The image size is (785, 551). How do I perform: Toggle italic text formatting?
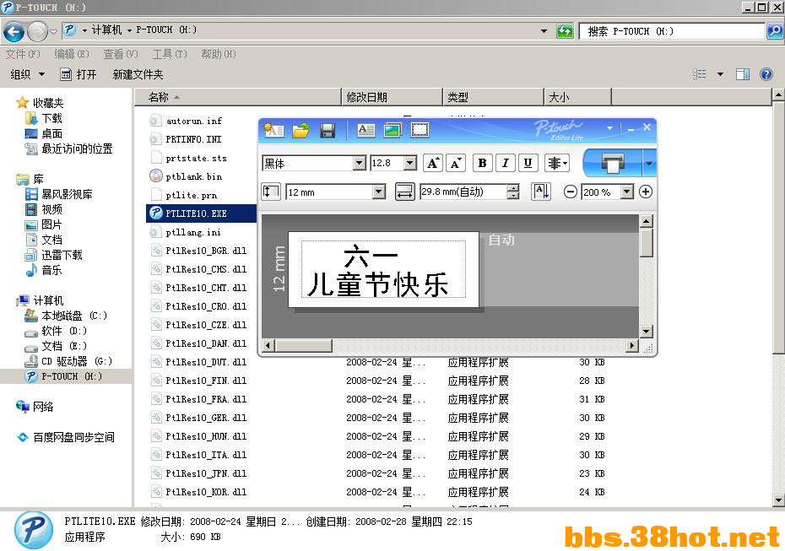[x=505, y=163]
